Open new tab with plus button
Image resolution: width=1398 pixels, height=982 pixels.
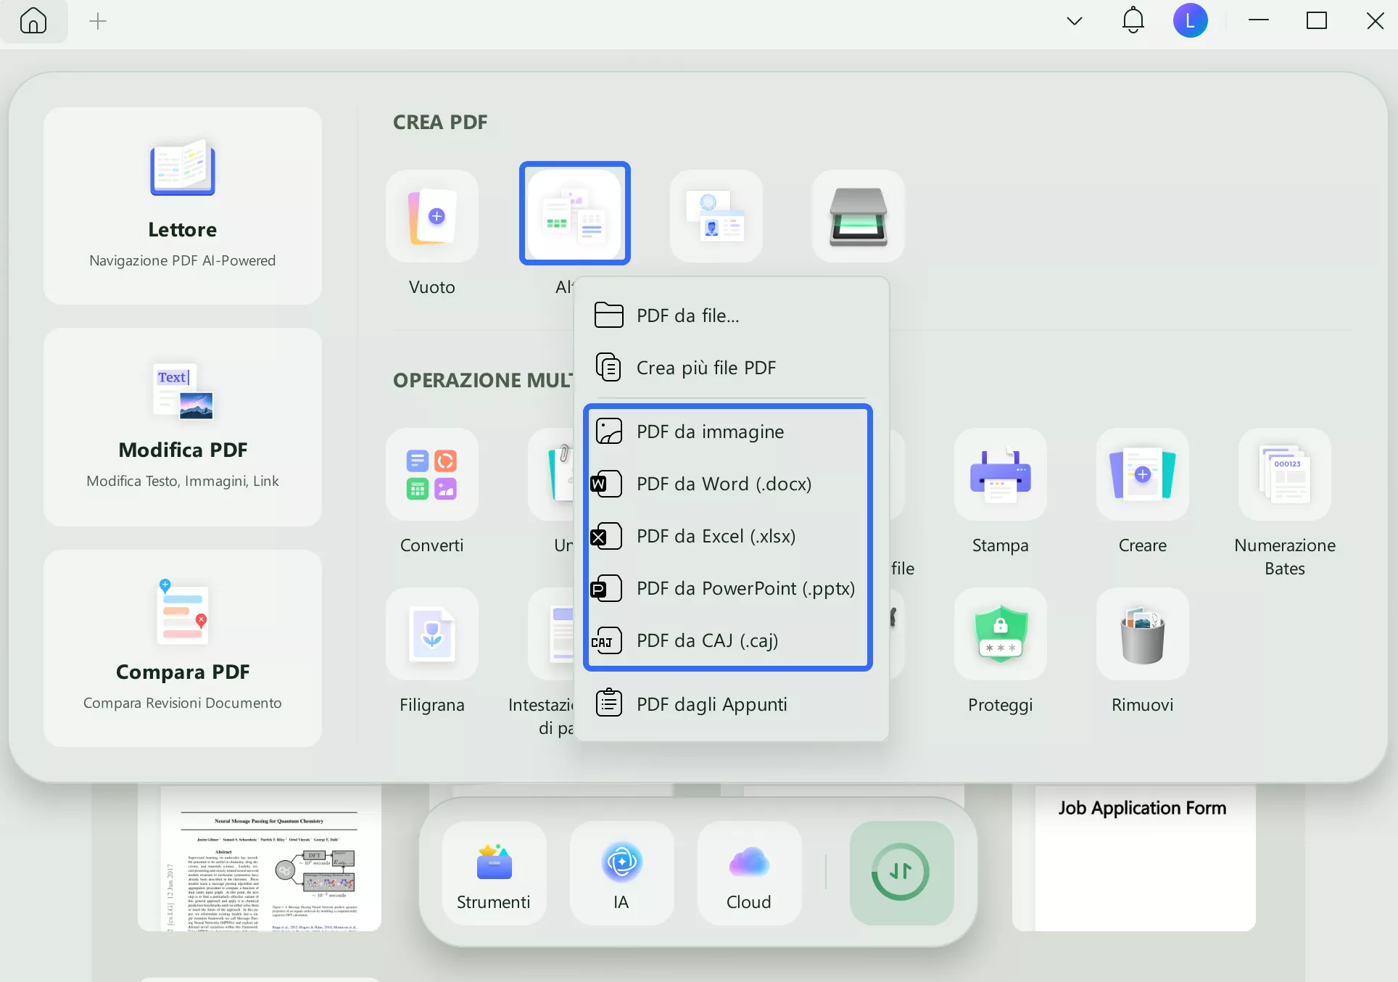click(98, 21)
